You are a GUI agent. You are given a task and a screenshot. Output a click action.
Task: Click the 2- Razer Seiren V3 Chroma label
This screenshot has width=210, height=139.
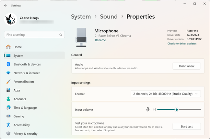click(113, 36)
